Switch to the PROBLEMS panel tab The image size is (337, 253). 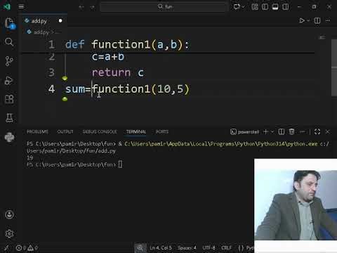click(37, 131)
